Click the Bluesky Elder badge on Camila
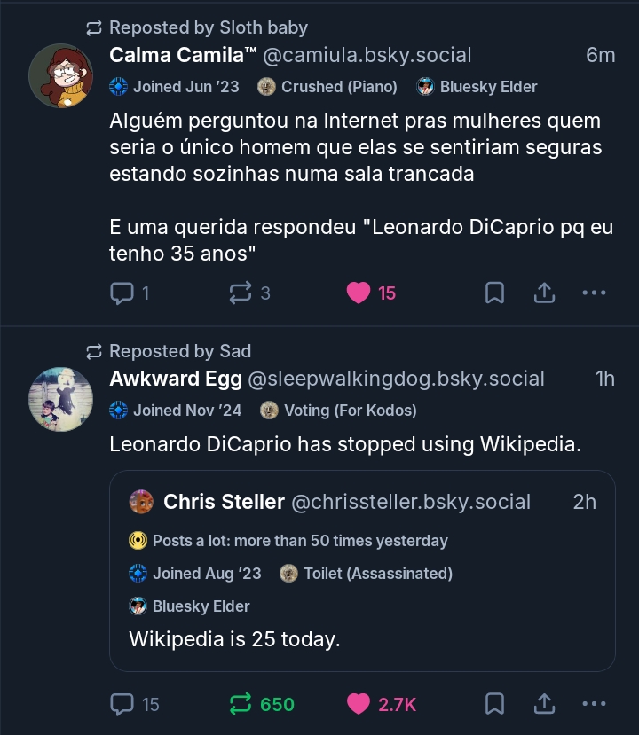Screen dimensions: 639x735 click(477, 87)
